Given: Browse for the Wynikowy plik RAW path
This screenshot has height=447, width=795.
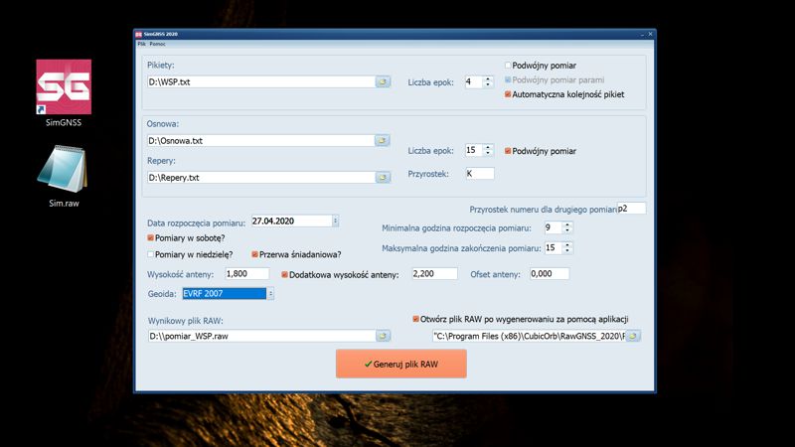Looking at the screenshot, I should (383, 336).
